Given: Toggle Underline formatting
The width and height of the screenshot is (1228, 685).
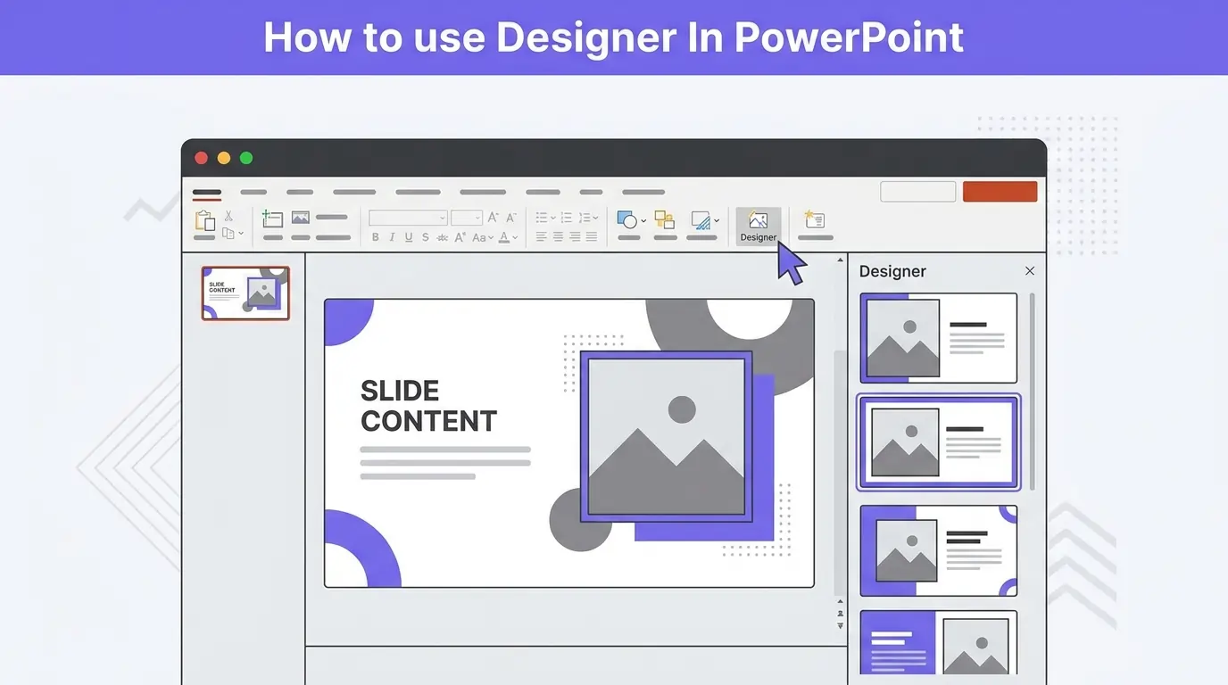Looking at the screenshot, I should point(409,237).
